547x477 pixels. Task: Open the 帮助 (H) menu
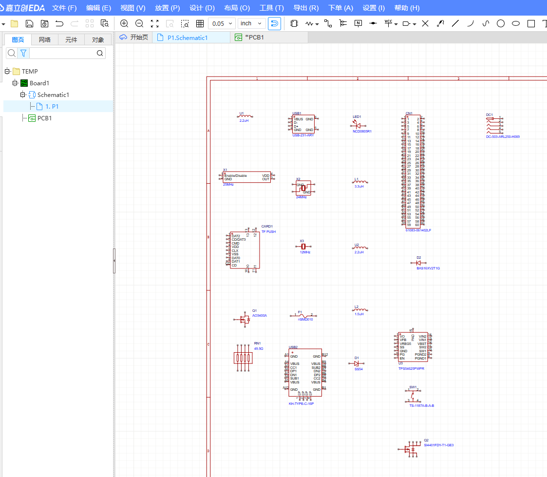click(x=407, y=8)
